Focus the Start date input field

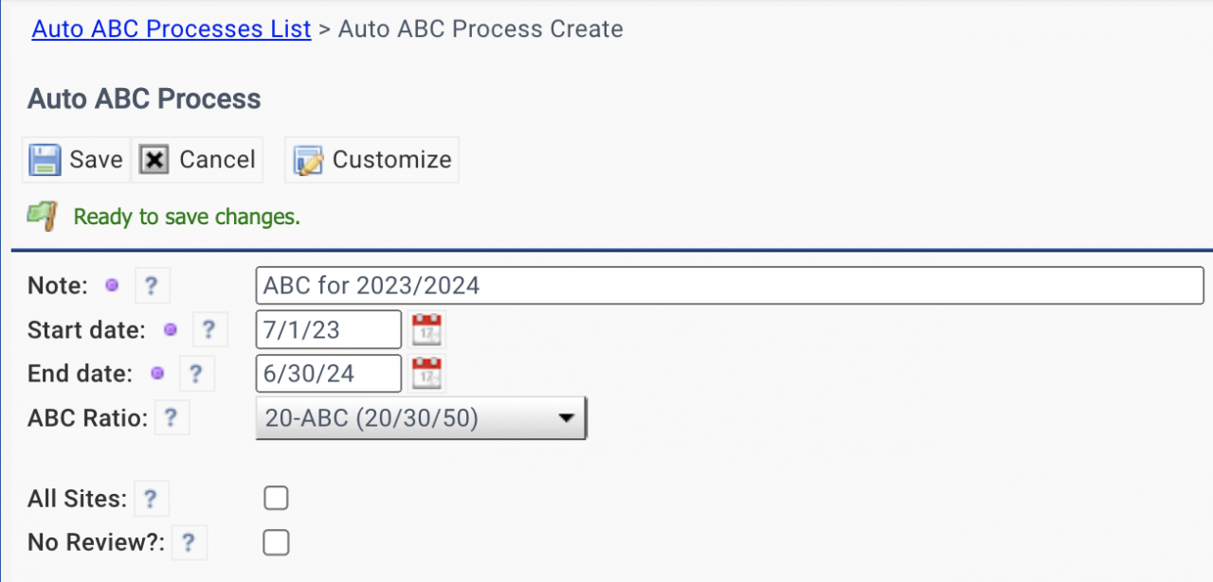[329, 329]
